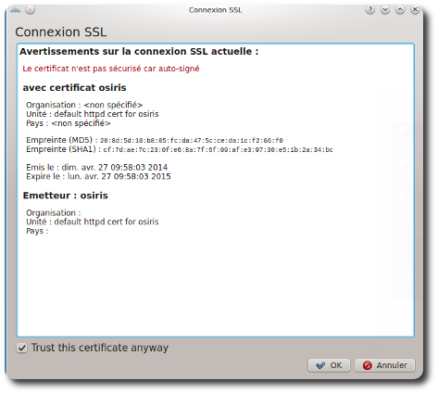Image resolution: width=438 pixels, height=394 pixels.
Task: Click the 'Emis le' issue date line
Action: 97,168
